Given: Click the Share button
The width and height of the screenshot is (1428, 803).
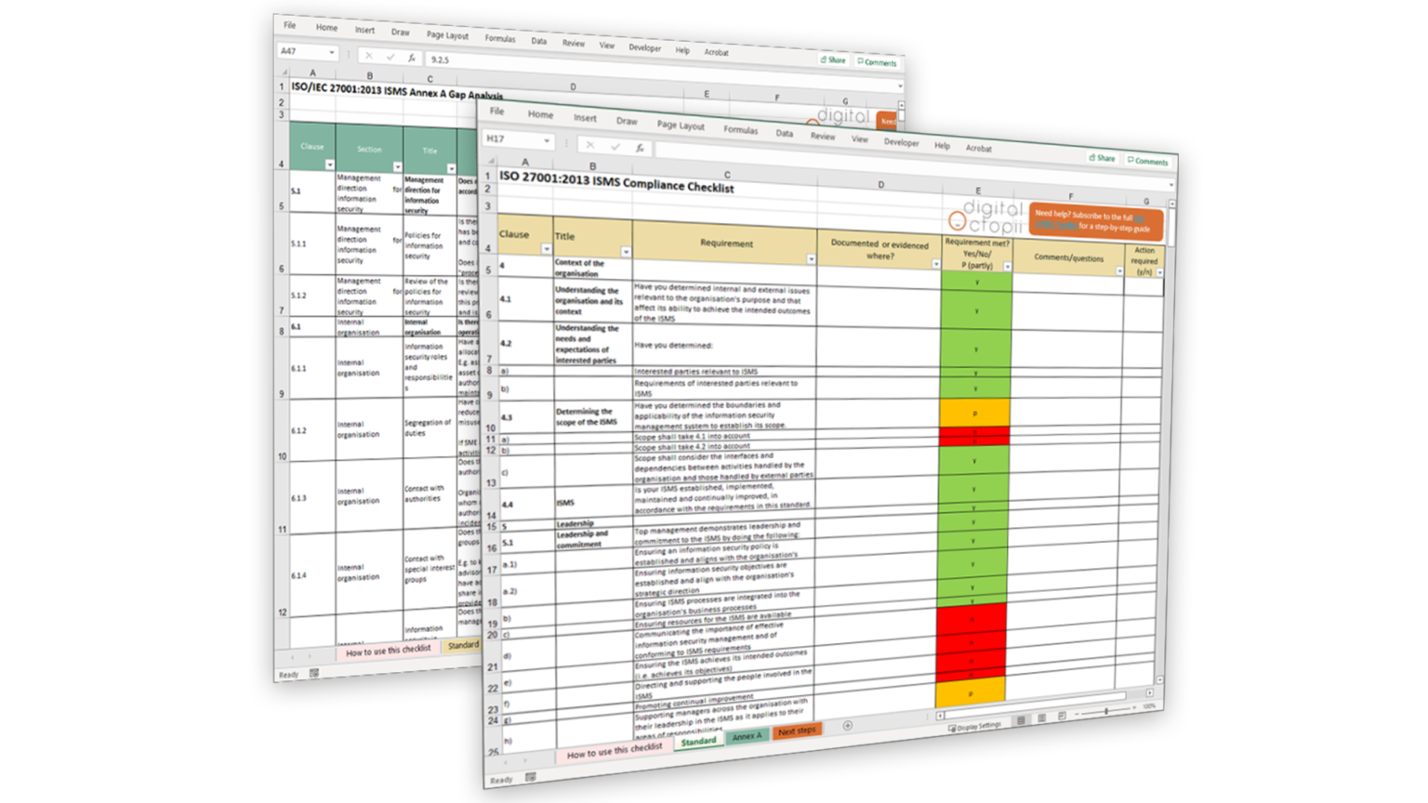Looking at the screenshot, I should point(1102,158).
